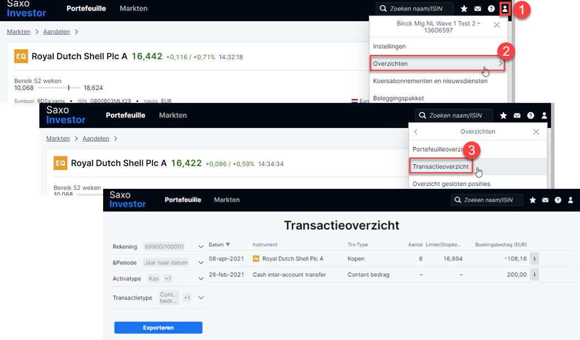
Task: Click the favorites star in the Transactieoverzicht window
Action: click(533, 200)
